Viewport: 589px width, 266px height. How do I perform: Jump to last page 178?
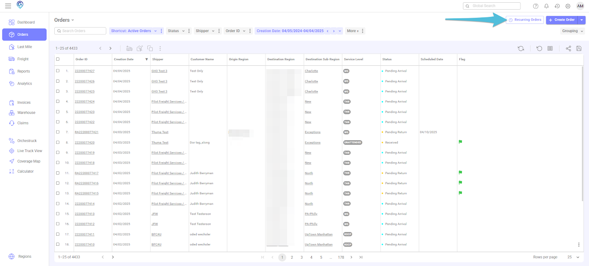coord(341,257)
